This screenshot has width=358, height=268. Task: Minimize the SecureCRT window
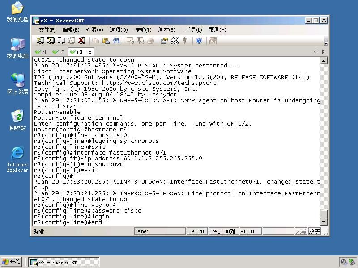pyautogui.click(x=308, y=21)
